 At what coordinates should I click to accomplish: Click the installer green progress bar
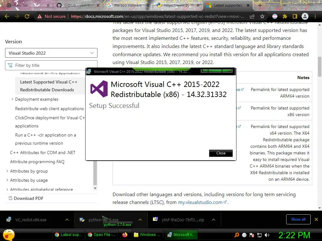[217, 71]
